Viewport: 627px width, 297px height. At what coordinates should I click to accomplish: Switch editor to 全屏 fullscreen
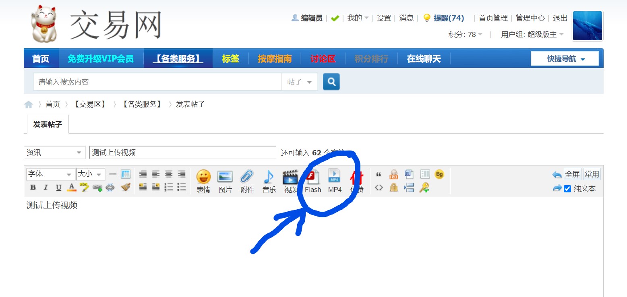(x=572, y=174)
